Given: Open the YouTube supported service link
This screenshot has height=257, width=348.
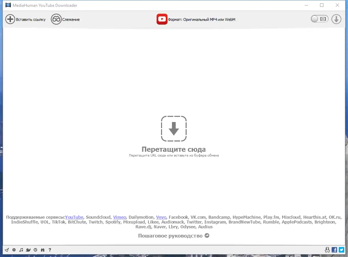Looking at the screenshot, I should pos(74,217).
